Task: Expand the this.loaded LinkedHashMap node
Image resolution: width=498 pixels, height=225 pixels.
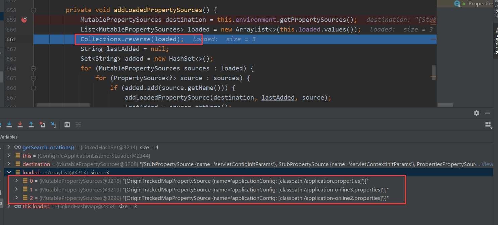Action: point(9,207)
